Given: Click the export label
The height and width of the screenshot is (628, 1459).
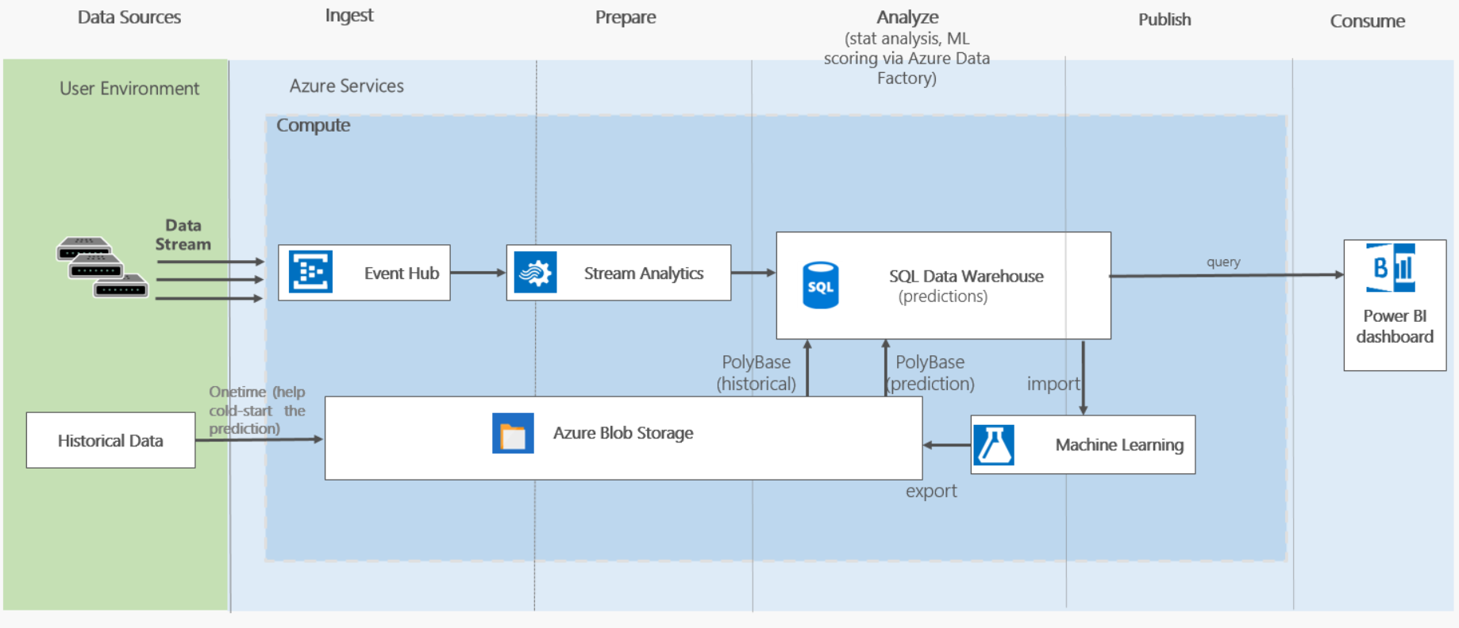Looking at the screenshot, I should pos(931,491).
